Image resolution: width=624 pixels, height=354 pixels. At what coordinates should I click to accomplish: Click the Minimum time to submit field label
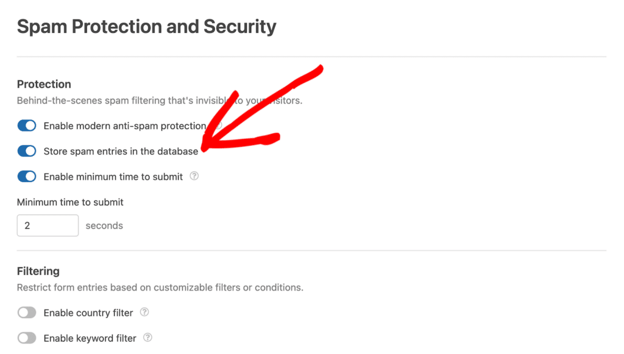click(70, 202)
